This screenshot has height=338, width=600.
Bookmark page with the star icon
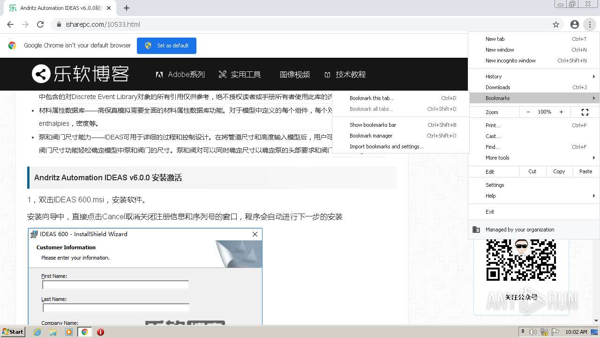[556, 24]
